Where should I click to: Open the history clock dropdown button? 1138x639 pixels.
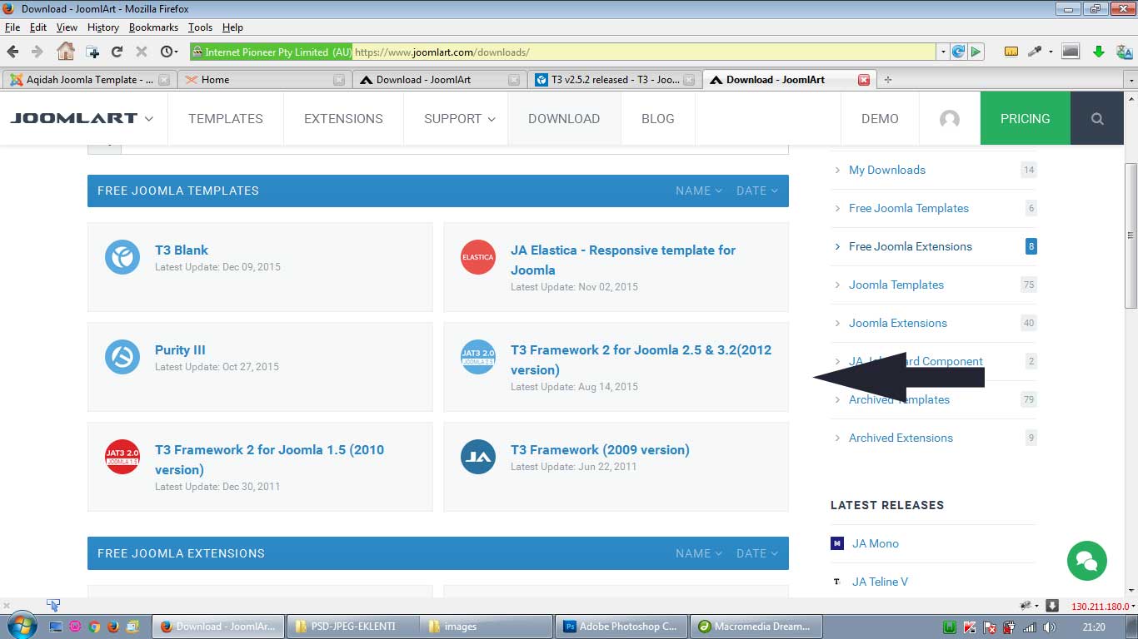click(x=169, y=52)
